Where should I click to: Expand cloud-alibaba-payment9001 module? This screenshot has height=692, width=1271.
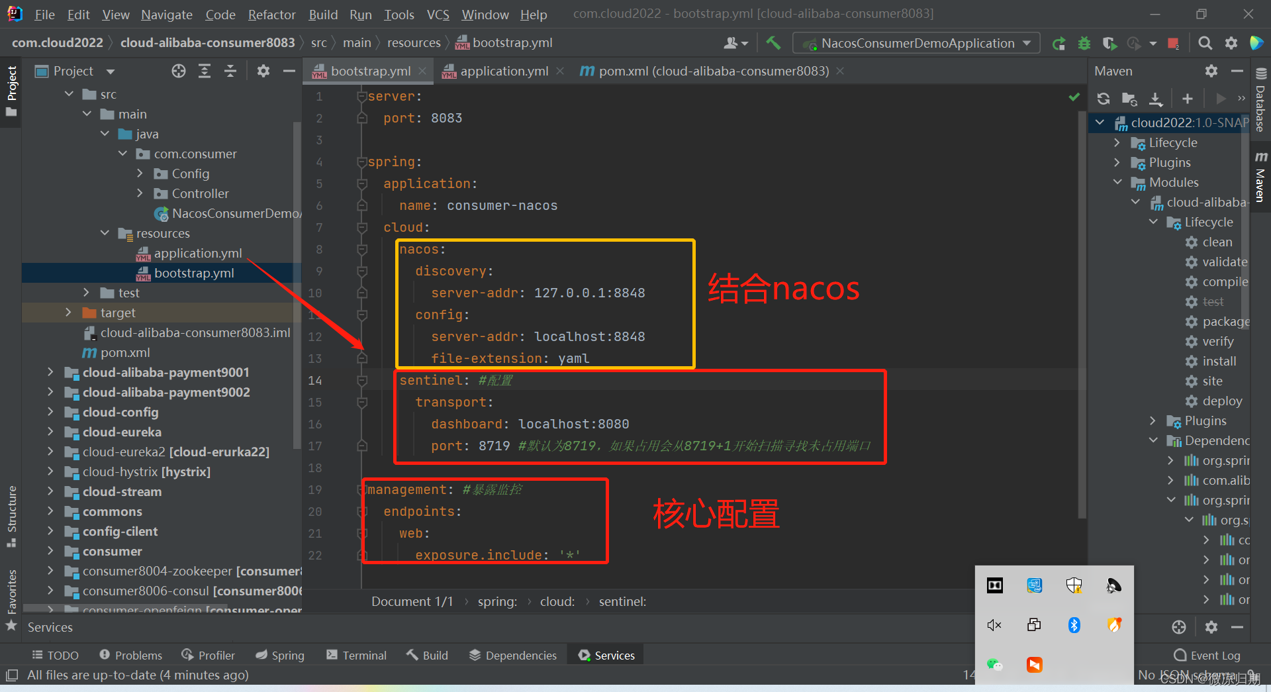point(50,372)
